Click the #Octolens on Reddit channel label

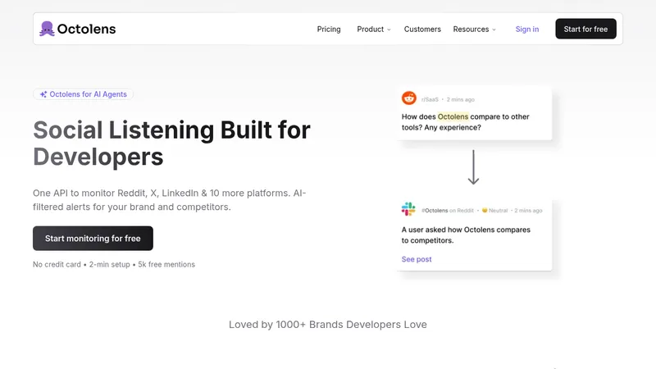pyautogui.click(x=447, y=211)
